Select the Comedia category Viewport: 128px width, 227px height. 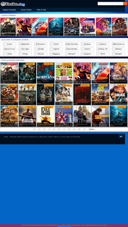coord(41,49)
